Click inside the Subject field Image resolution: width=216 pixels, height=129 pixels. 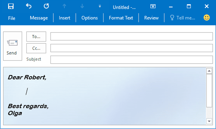pos(132,60)
